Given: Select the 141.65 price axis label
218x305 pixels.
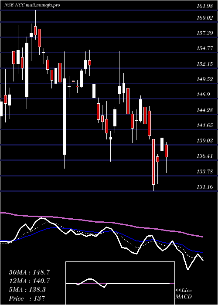Looking at the screenshot, I should (x=205, y=125).
